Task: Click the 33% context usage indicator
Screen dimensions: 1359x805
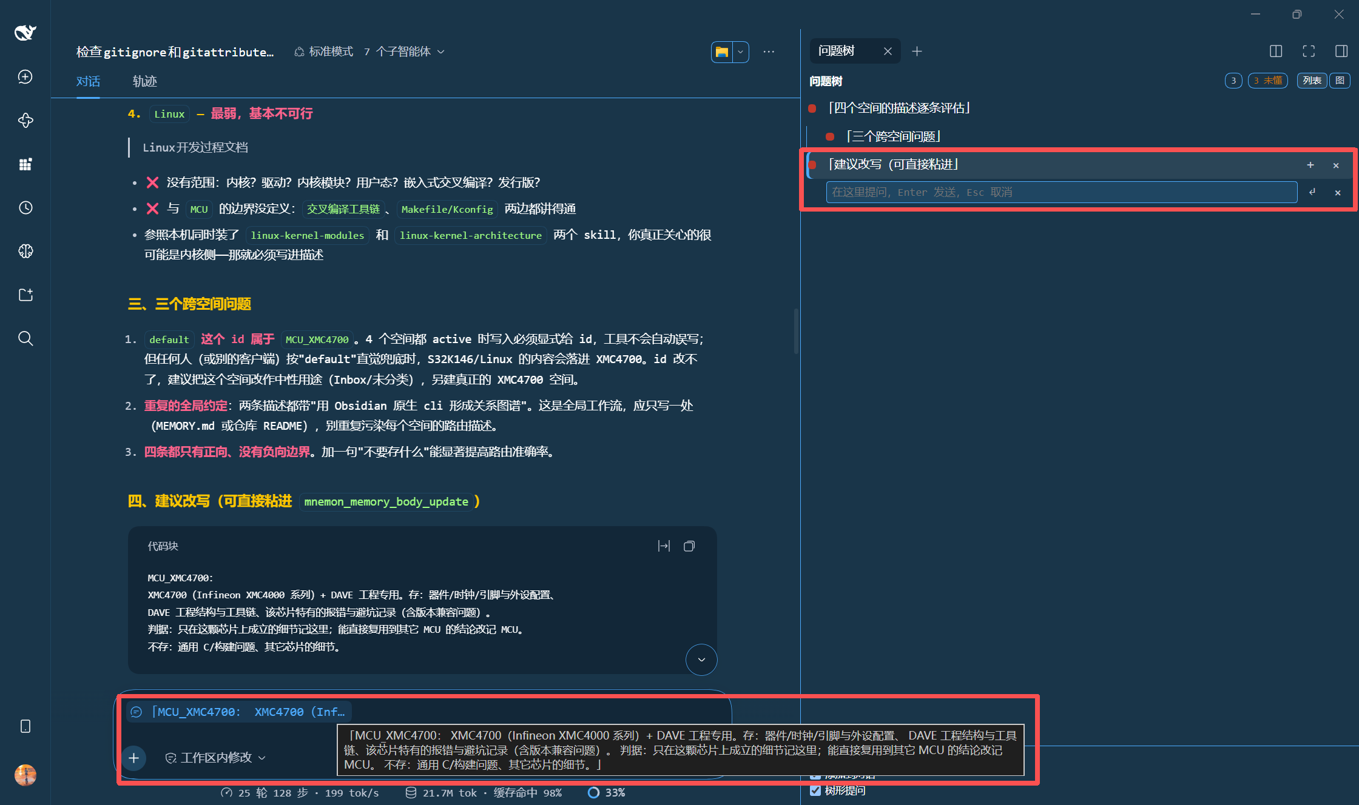Action: pyautogui.click(x=607, y=792)
